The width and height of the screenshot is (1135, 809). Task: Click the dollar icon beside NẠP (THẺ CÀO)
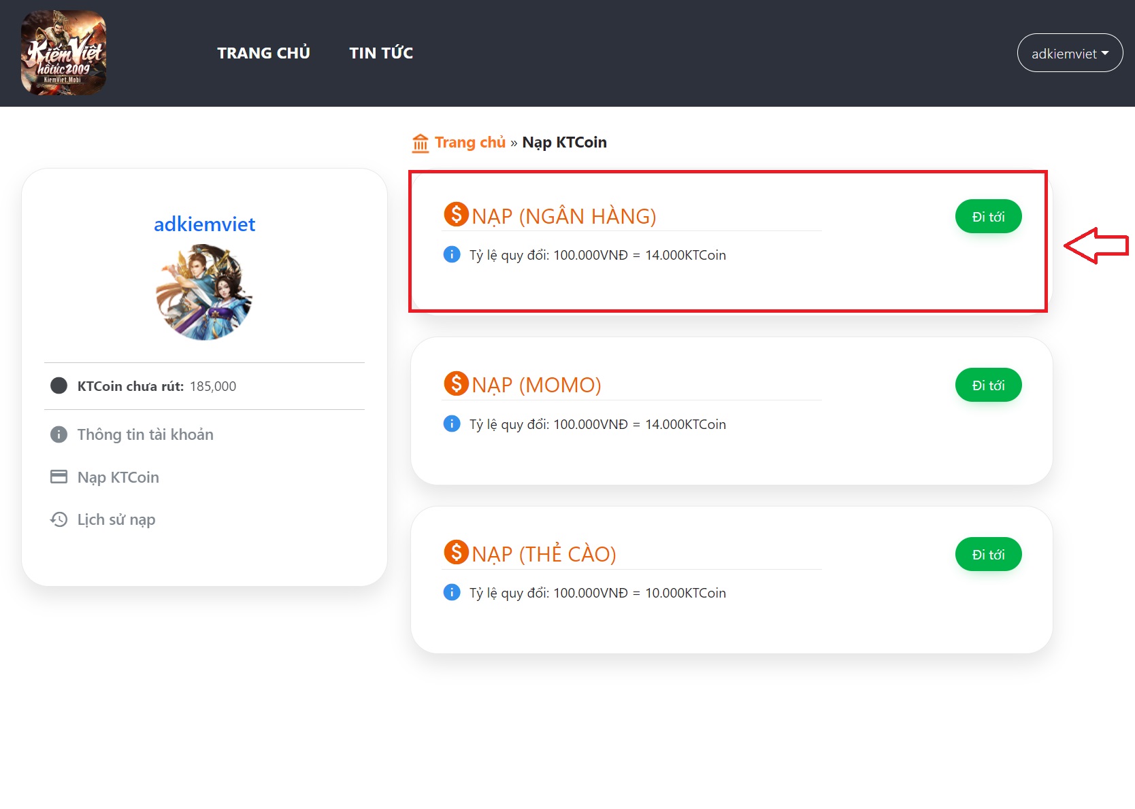point(456,552)
